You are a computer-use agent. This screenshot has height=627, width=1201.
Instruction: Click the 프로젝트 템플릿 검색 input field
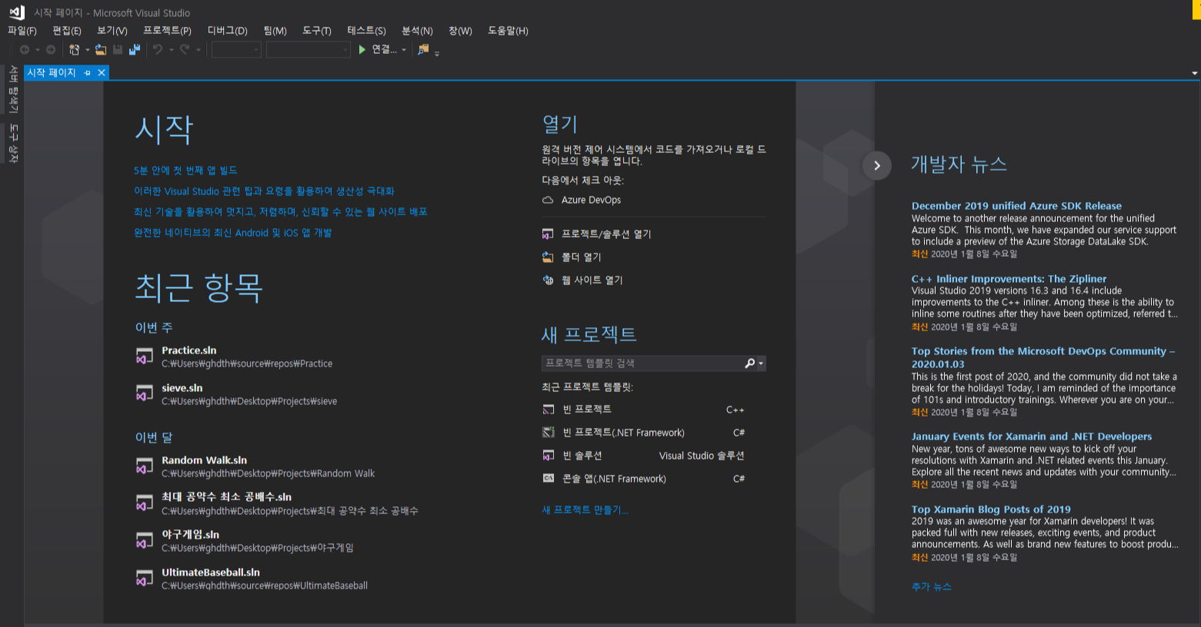tap(642, 363)
